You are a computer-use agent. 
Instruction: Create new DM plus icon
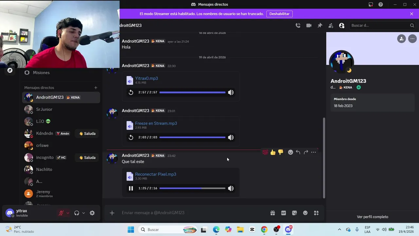coord(96,88)
